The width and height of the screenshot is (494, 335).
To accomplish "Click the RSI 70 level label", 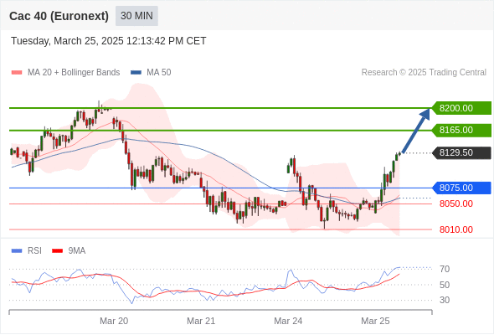I will pos(445,269).
